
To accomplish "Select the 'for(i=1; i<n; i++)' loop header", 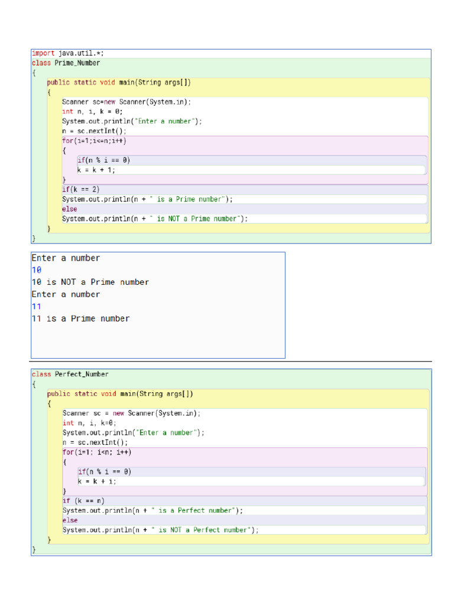I will 97,452.
